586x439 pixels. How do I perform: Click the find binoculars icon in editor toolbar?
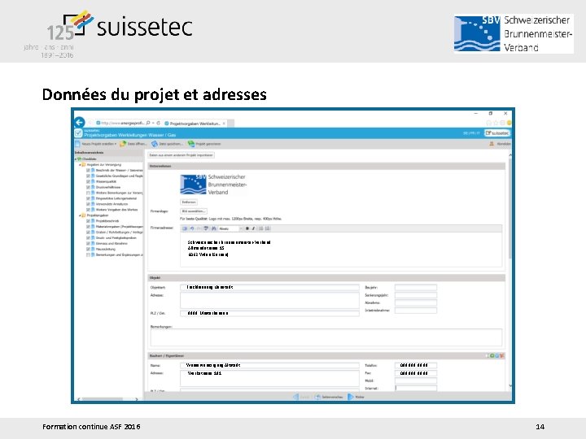click(214, 228)
